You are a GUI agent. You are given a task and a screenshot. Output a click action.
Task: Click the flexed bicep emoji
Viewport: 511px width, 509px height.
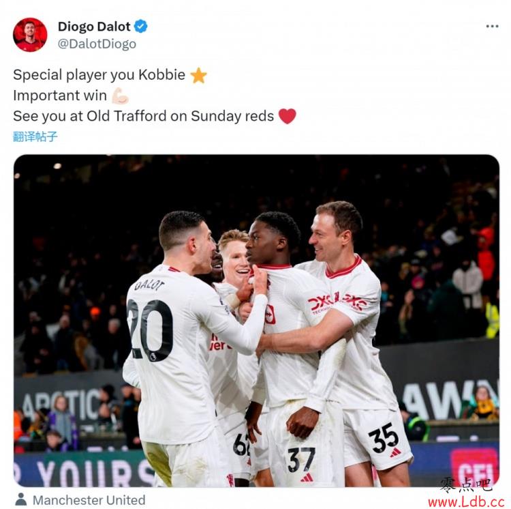pos(120,96)
